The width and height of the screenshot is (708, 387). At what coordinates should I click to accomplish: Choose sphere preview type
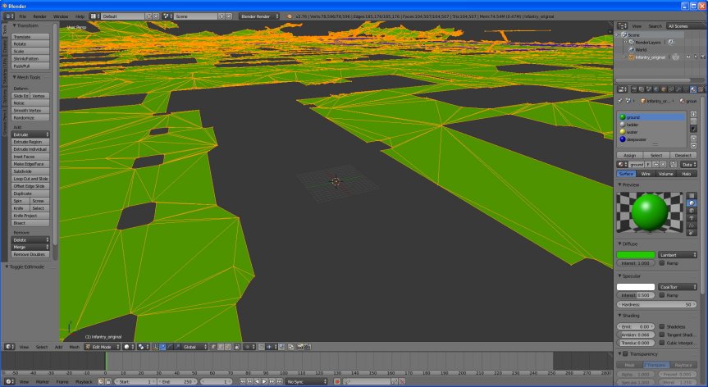click(692, 203)
